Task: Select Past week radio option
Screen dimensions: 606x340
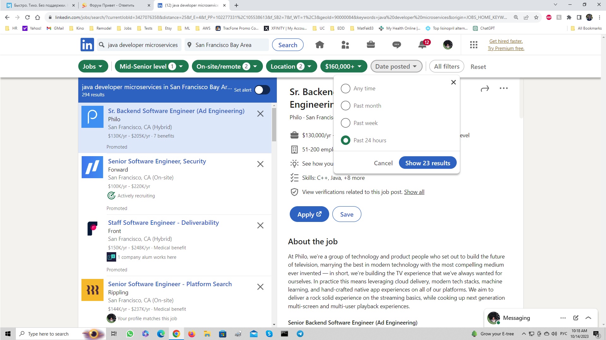Action: (346, 123)
